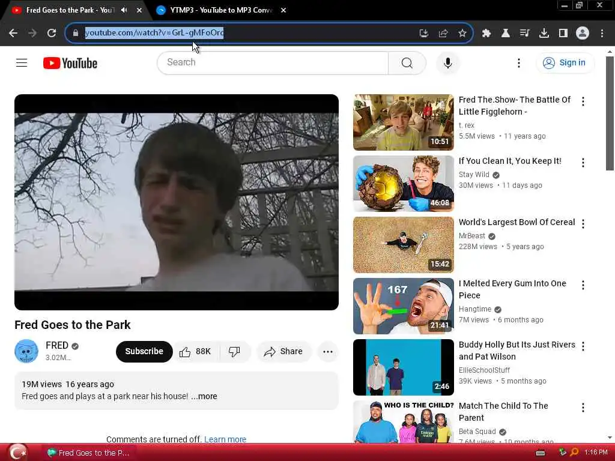Toggle the browser side panel
The height and width of the screenshot is (461, 615).
tap(563, 34)
